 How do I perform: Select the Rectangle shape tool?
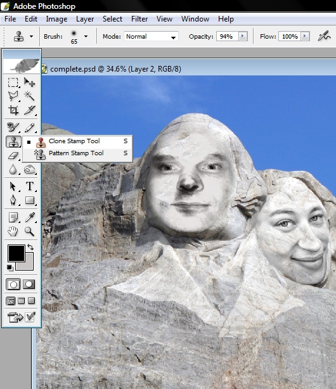pos(29,200)
